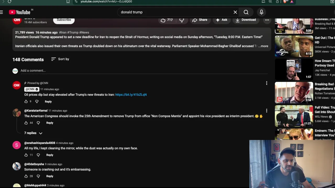Expand the 7 replies thread
Viewport: 335px width, 188px height.
click(33, 133)
